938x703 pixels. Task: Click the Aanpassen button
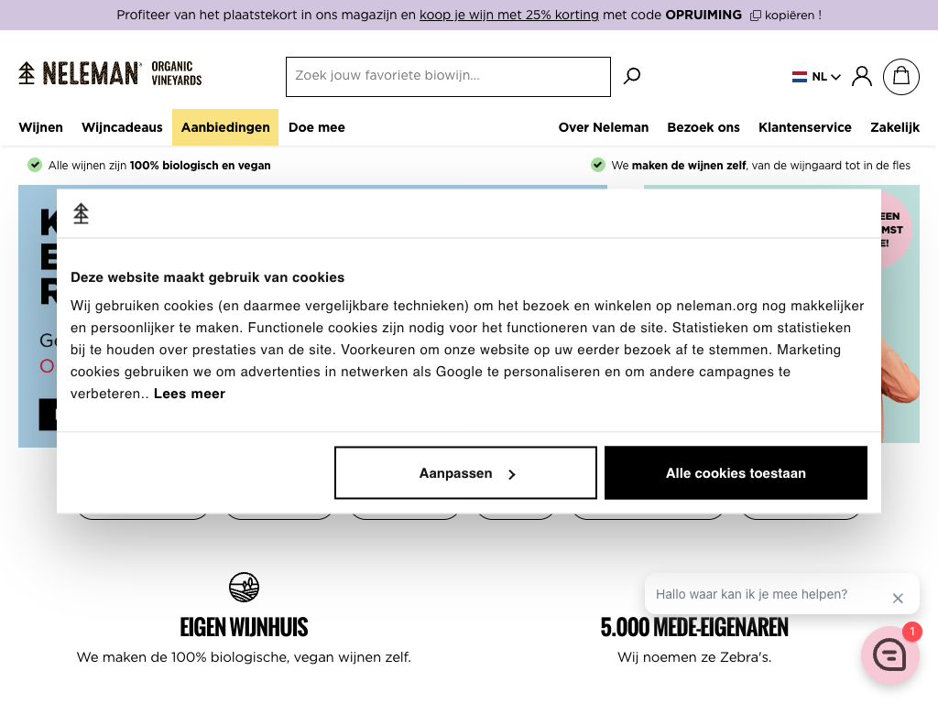pyautogui.click(x=465, y=473)
